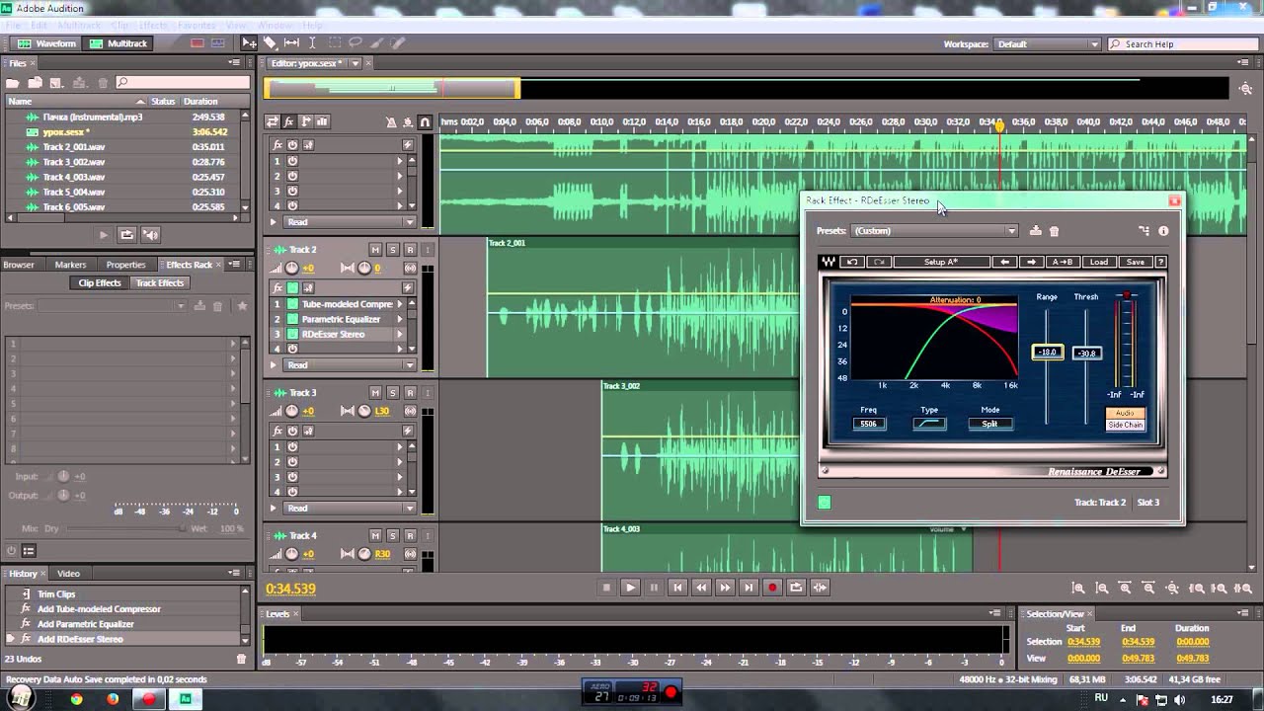Click the info icon in Rack Effect window

[x=1163, y=231]
